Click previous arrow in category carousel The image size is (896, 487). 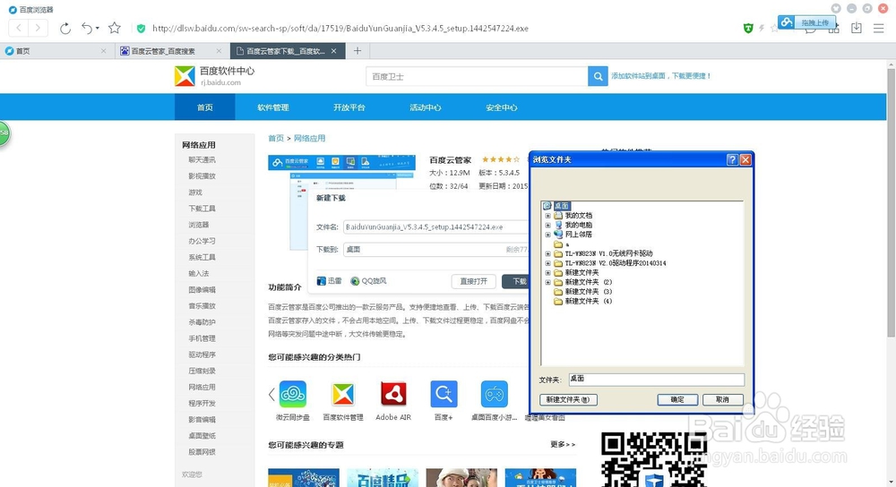(271, 394)
